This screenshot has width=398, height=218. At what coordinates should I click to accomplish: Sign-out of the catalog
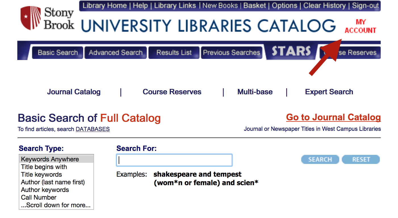tap(365, 6)
